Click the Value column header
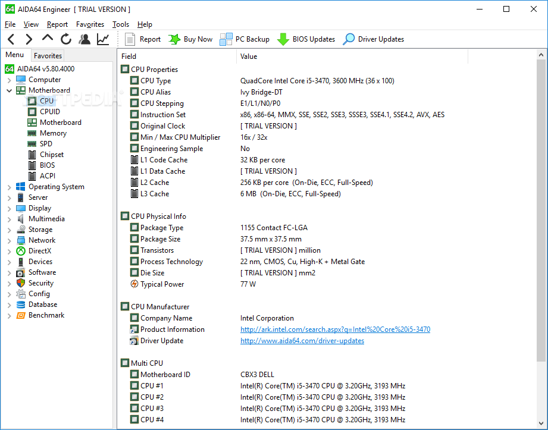The image size is (548, 430). [352, 57]
